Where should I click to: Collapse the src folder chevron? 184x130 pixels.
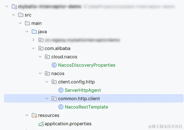pyautogui.click(x=13, y=15)
